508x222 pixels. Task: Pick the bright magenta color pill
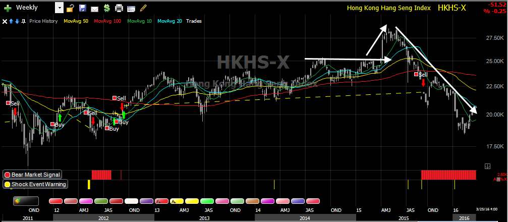coord(267,201)
